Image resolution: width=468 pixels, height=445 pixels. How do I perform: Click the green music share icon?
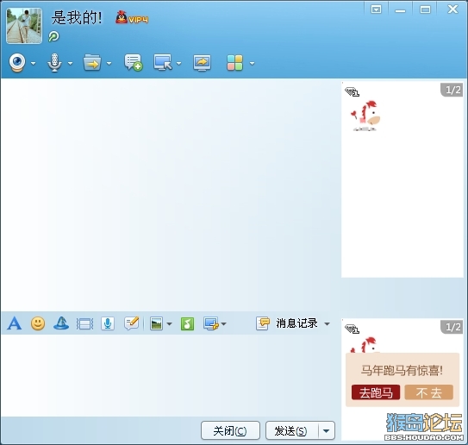[x=187, y=323]
